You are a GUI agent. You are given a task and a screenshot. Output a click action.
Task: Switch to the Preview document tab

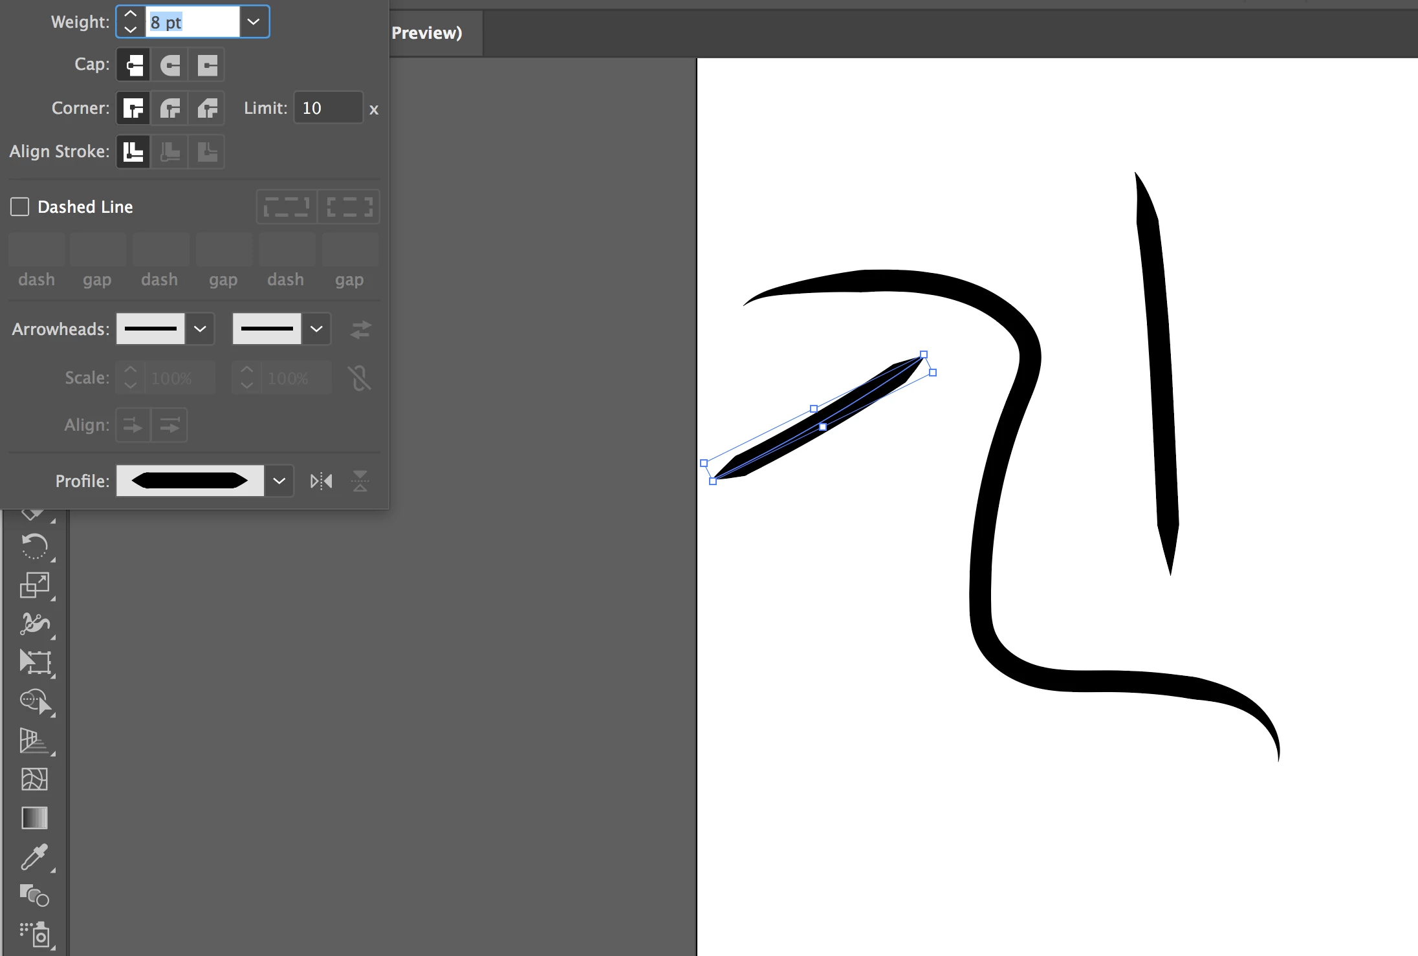427,33
